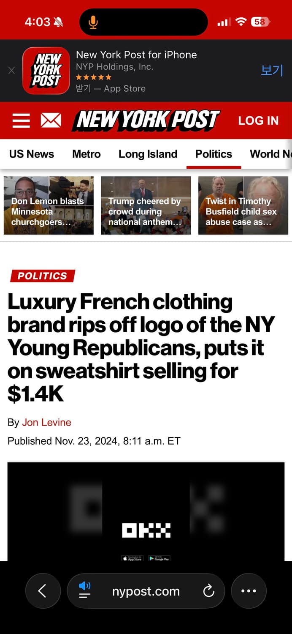The width and height of the screenshot is (292, 634).
Task: Tap the nypost.com address bar
Action: tap(146, 591)
